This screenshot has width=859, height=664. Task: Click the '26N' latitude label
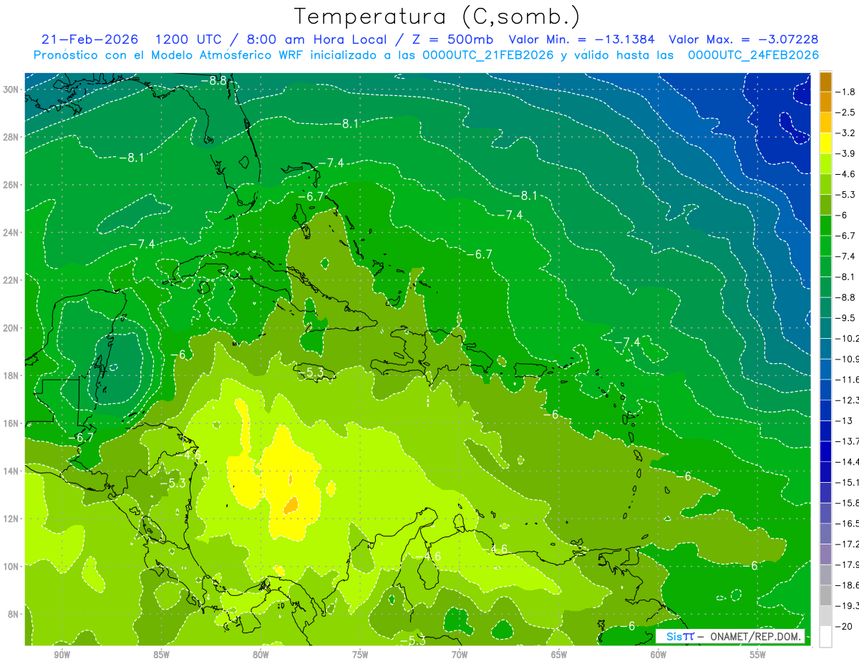click(11, 185)
